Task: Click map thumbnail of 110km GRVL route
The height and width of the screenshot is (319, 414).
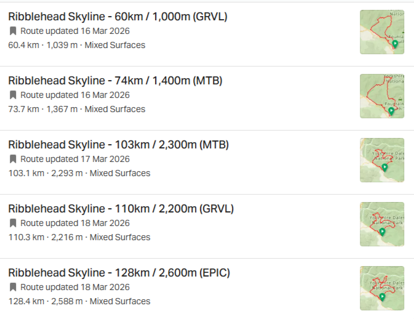Action: pos(382,224)
